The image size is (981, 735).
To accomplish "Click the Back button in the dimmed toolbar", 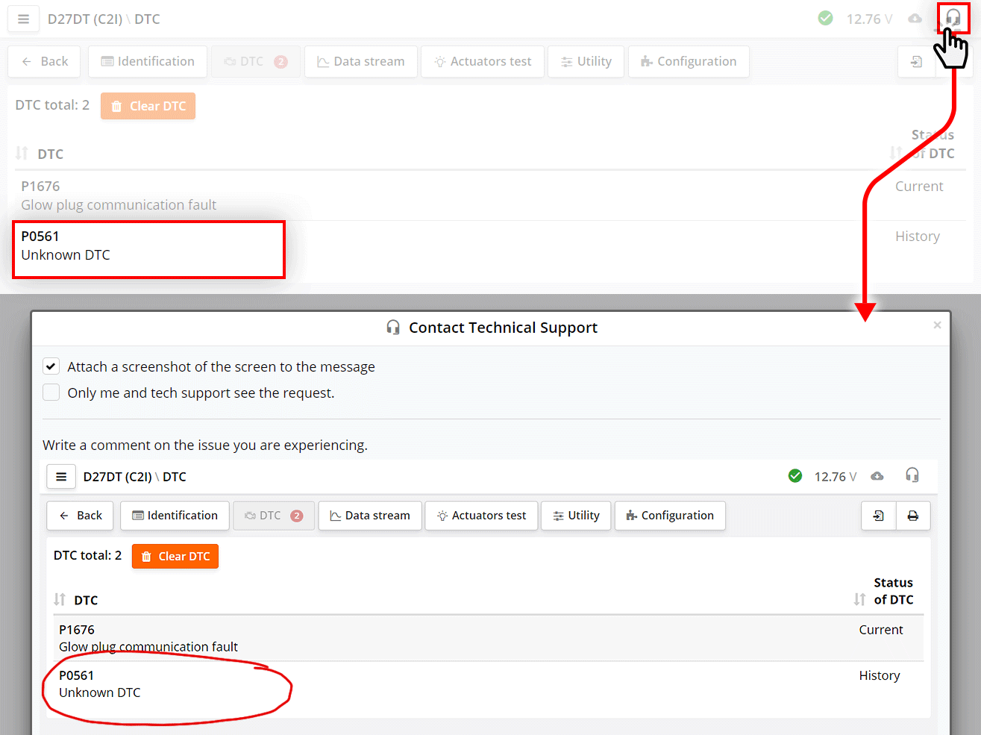I will pos(45,62).
